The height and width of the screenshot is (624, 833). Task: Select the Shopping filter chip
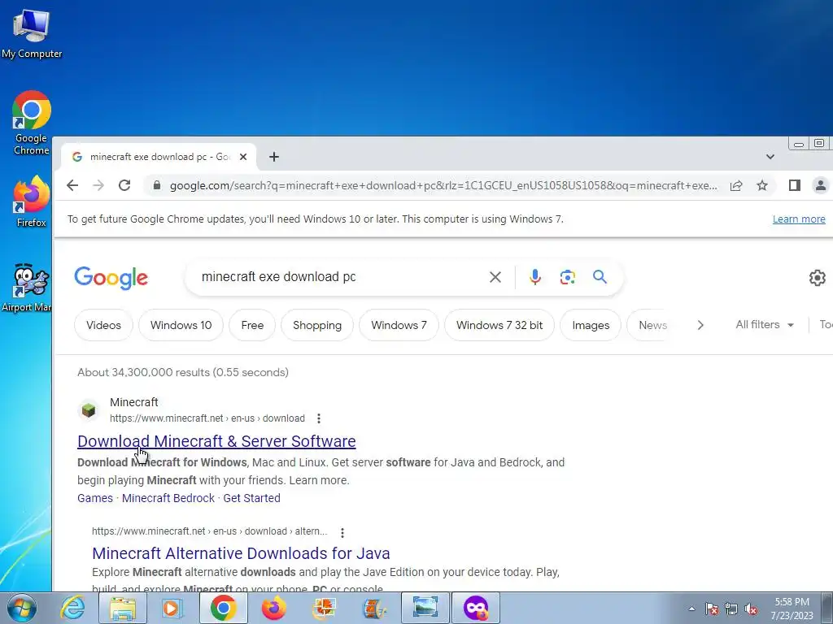tap(317, 325)
